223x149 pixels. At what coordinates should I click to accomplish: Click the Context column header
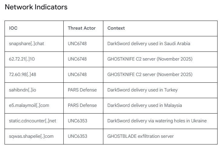point(116,28)
